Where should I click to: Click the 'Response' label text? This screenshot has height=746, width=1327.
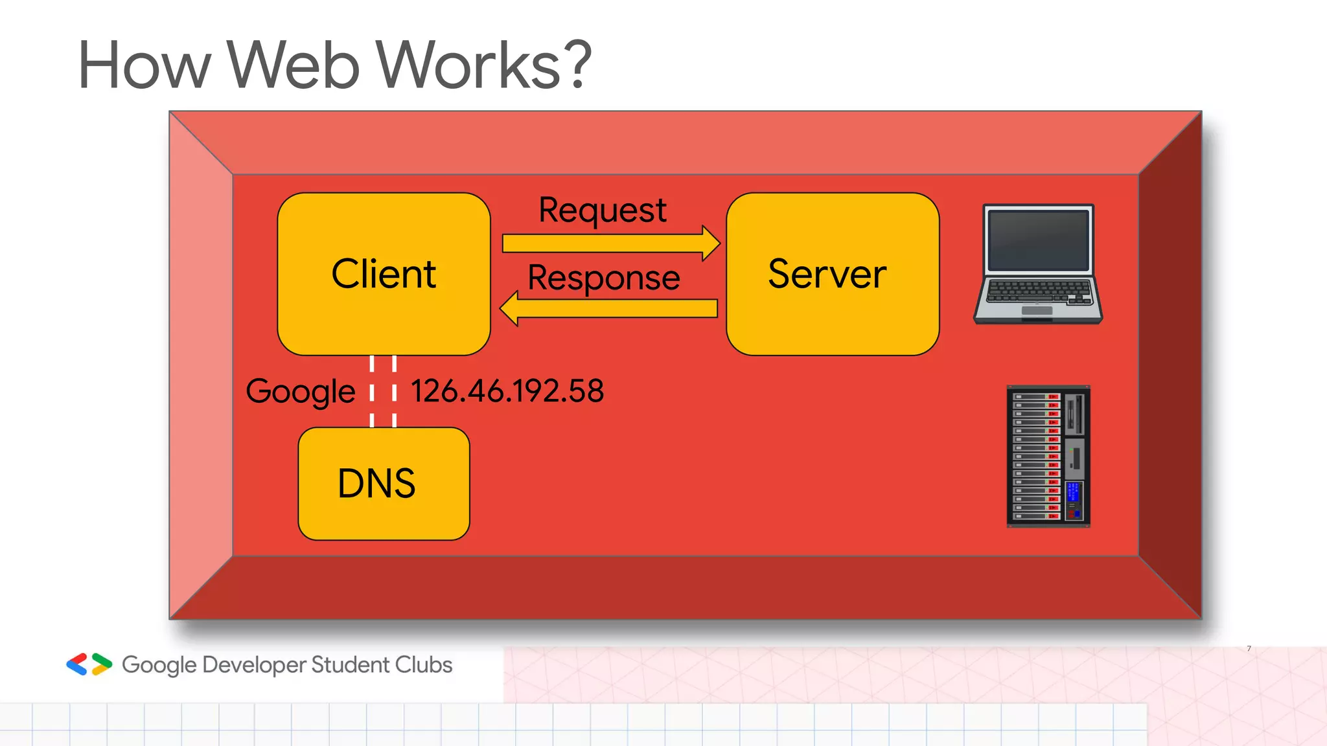(x=604, y=278)
